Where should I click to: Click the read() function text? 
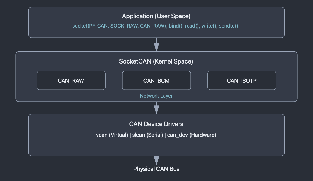coord(192,26)
